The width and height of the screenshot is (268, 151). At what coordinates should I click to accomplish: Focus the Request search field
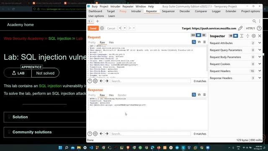click(151, 81)
